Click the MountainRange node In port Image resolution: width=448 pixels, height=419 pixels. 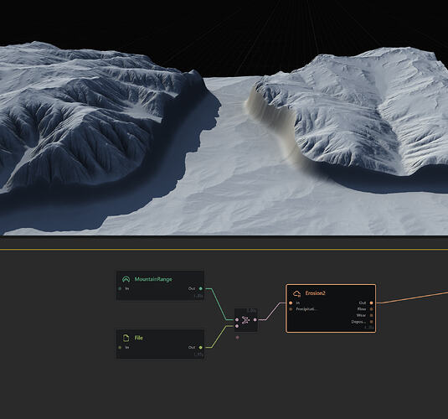pyautogui.click(x=120, y=288)
